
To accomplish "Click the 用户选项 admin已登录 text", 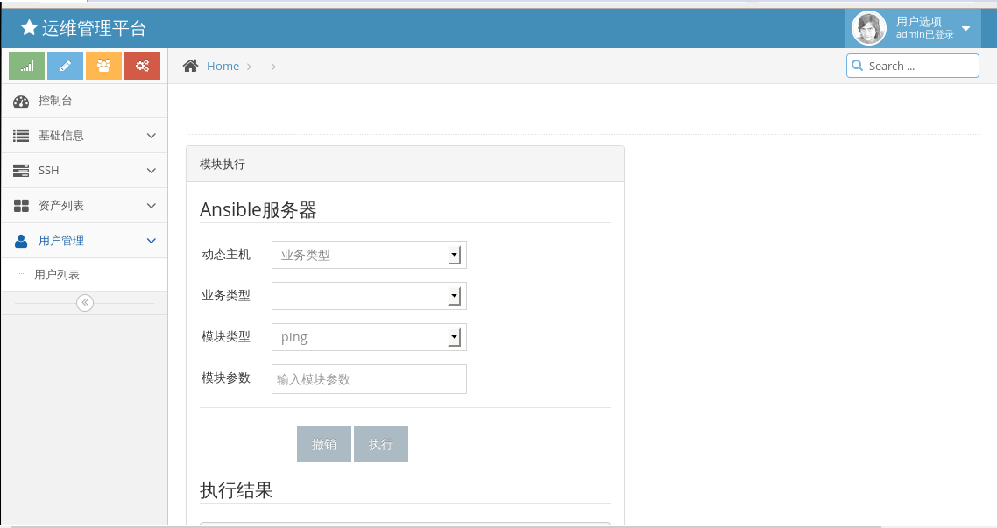I will point(924,28).
